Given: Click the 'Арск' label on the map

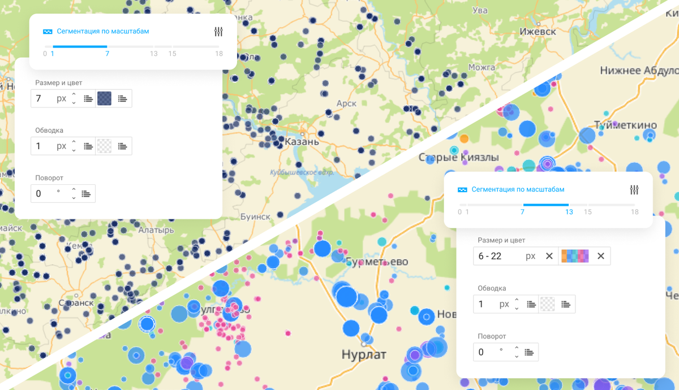Looking at the screenshot, I should coord(346,103).
